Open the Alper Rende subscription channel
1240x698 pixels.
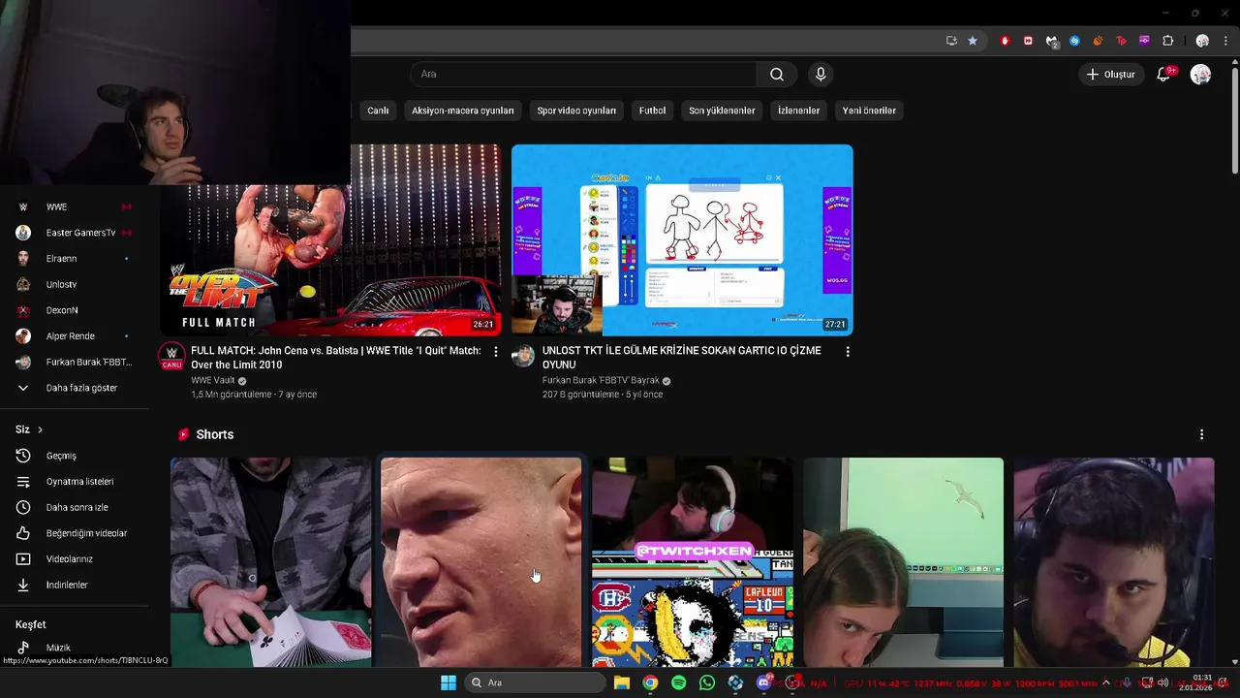click(76, 336)
